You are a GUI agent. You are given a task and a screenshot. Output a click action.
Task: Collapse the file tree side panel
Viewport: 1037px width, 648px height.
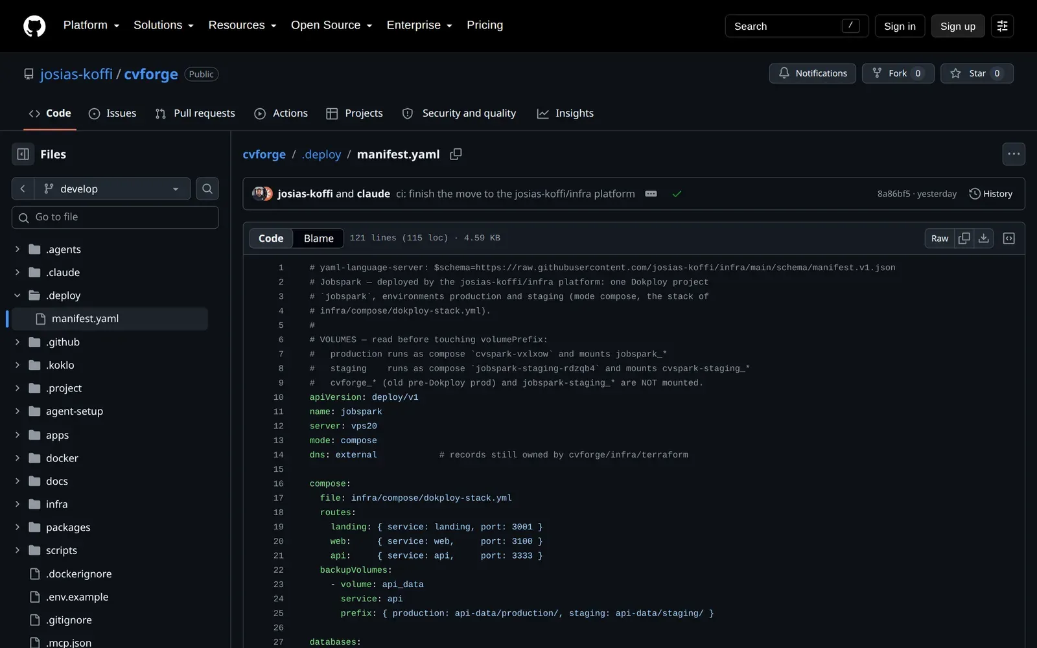click(23, 154)
